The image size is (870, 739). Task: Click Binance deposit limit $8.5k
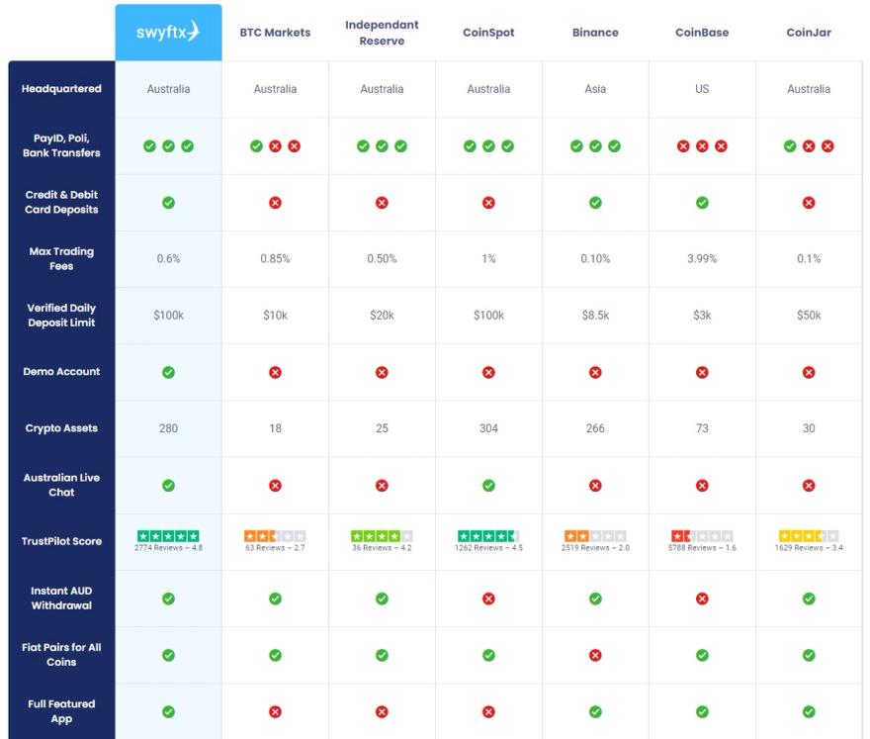595,316
